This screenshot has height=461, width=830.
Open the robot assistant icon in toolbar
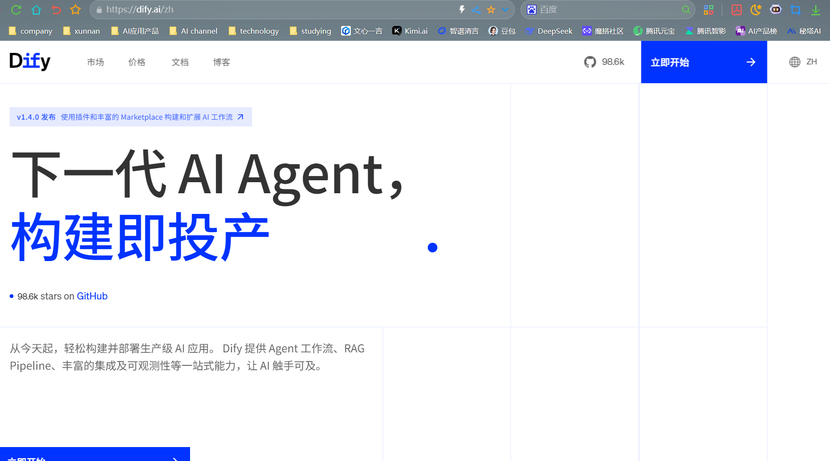[x=776, y=9]
